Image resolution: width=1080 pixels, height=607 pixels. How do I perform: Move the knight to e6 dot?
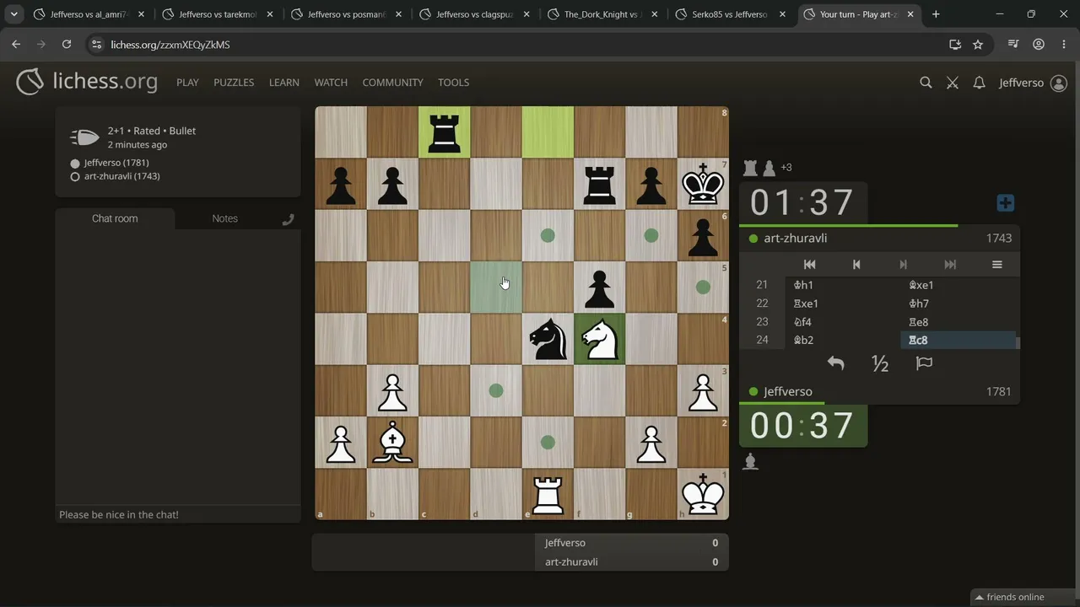click(x=548, y=236)
